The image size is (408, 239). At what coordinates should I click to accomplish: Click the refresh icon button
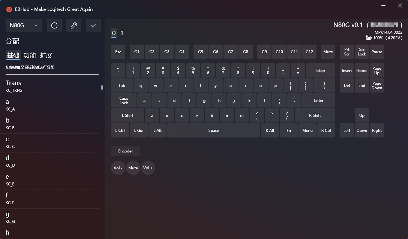tap(54, 25)
